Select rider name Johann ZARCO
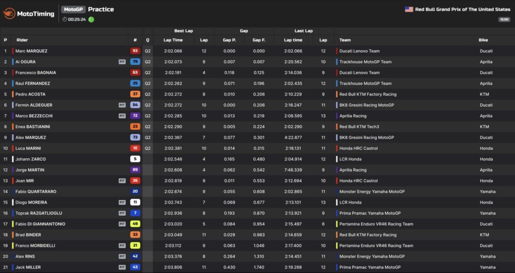 [31, 159]
